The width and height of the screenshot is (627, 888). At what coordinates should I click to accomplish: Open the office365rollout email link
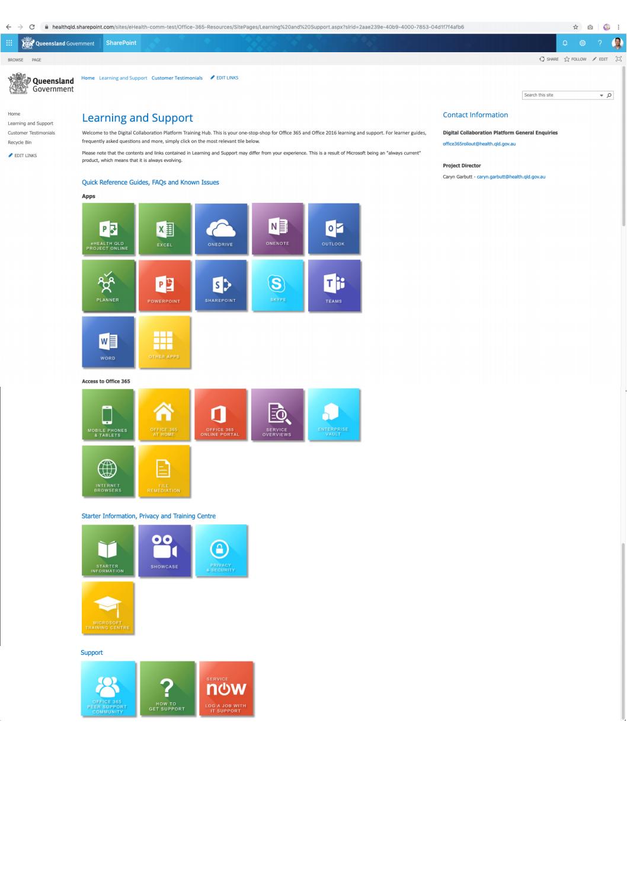479,143
